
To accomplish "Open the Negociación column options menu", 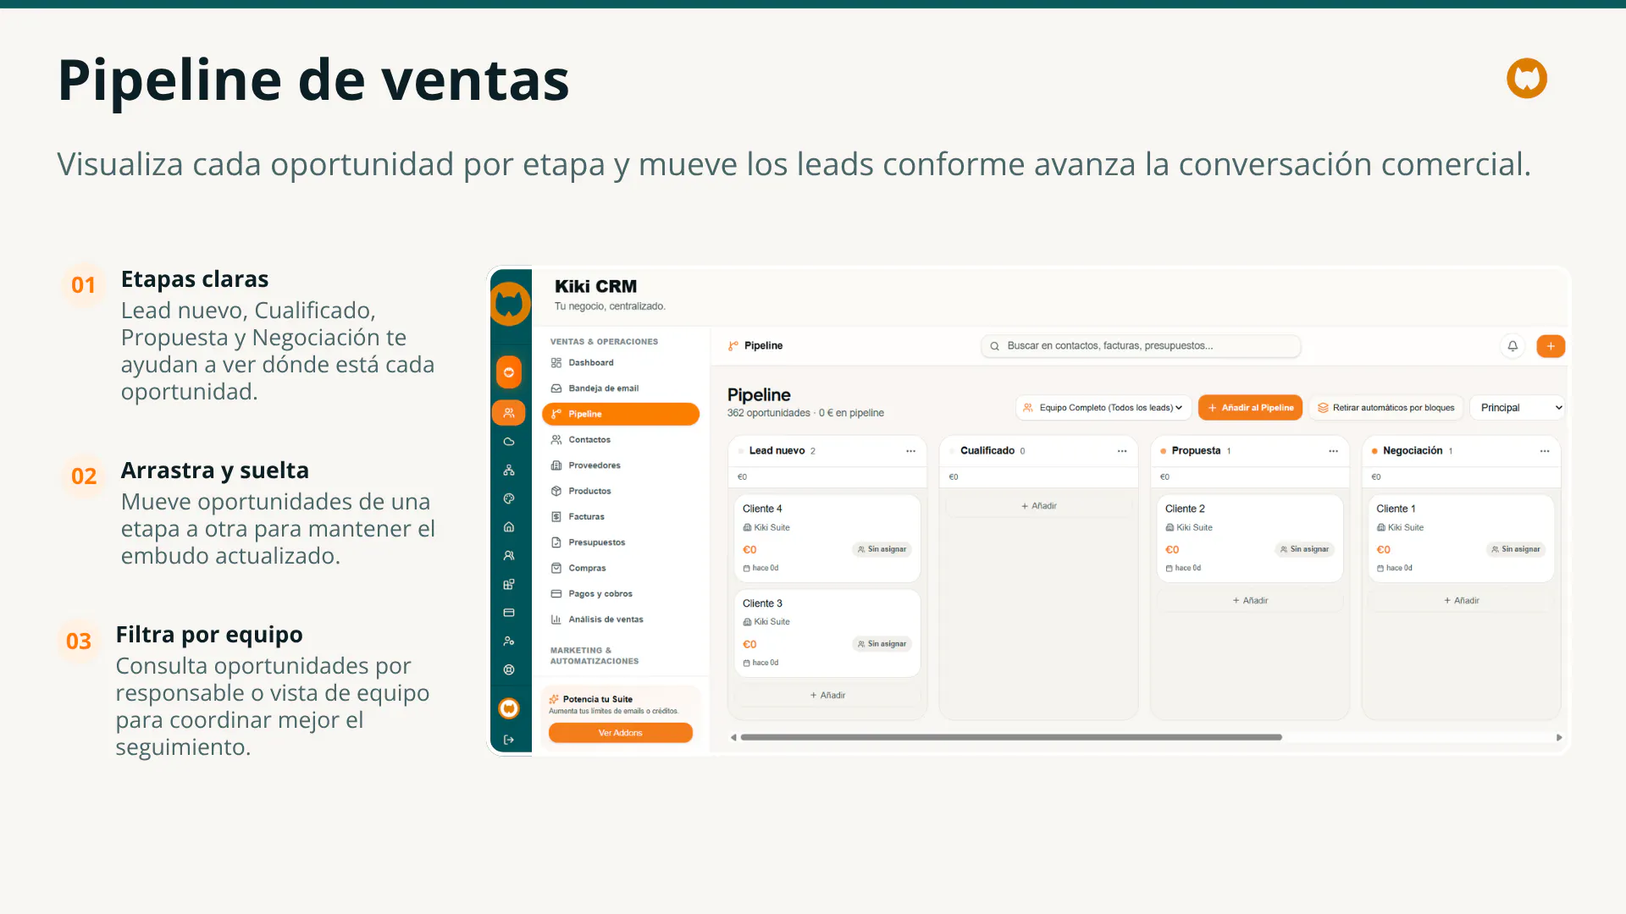I will (x=1545, y=451).
